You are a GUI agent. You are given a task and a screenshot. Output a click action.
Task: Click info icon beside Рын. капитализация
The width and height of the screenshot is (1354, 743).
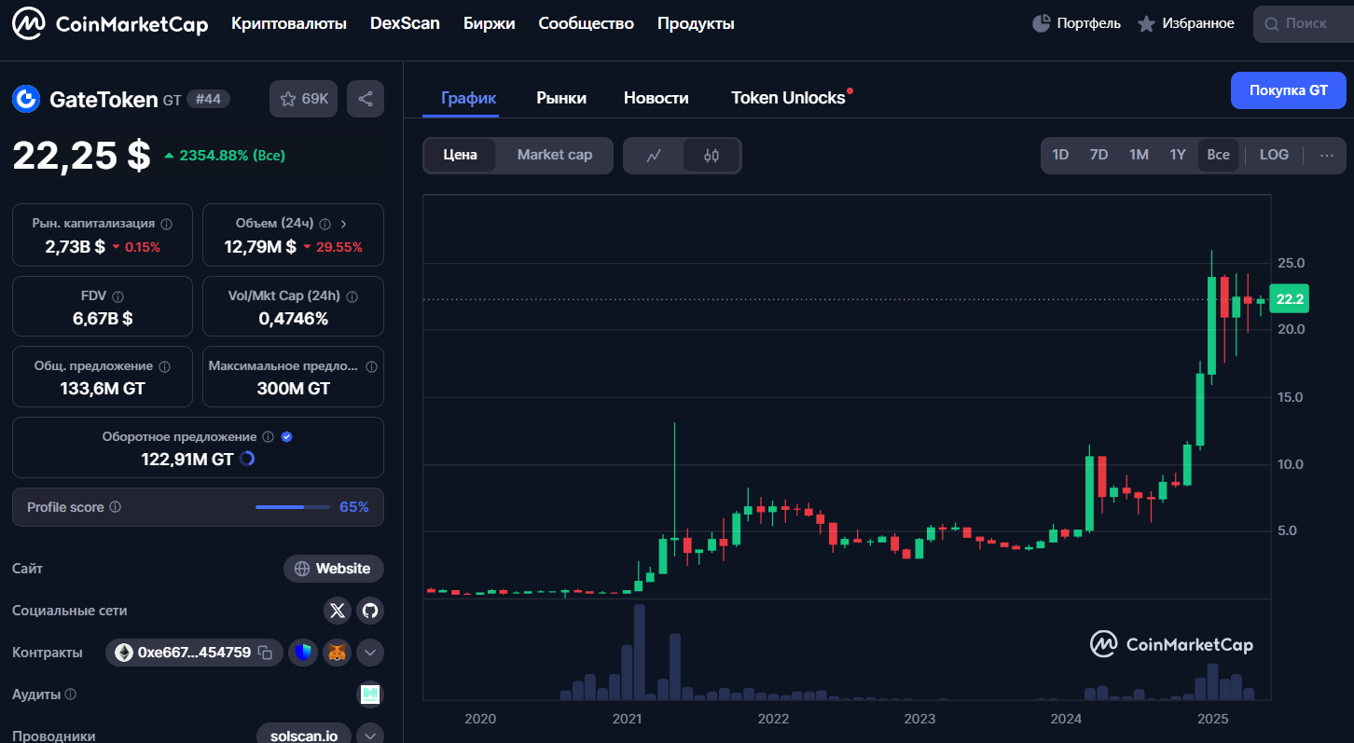(x=166, y=224)
